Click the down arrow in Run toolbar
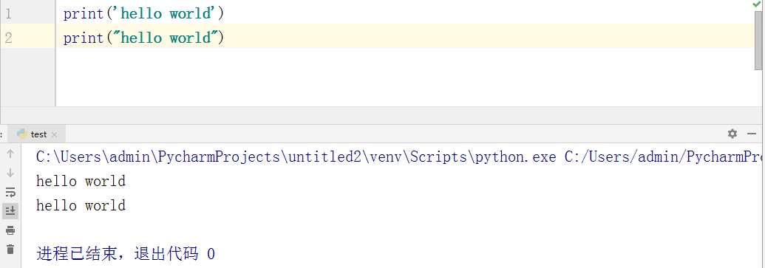The width and height of the screenshot is (765, 268). tap(10, 173)
